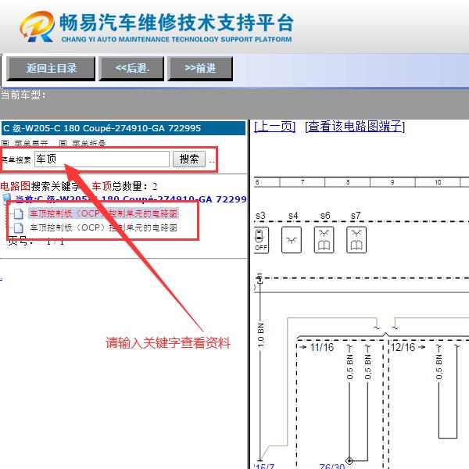Click the s7 reading light symbol

point(356,240)
